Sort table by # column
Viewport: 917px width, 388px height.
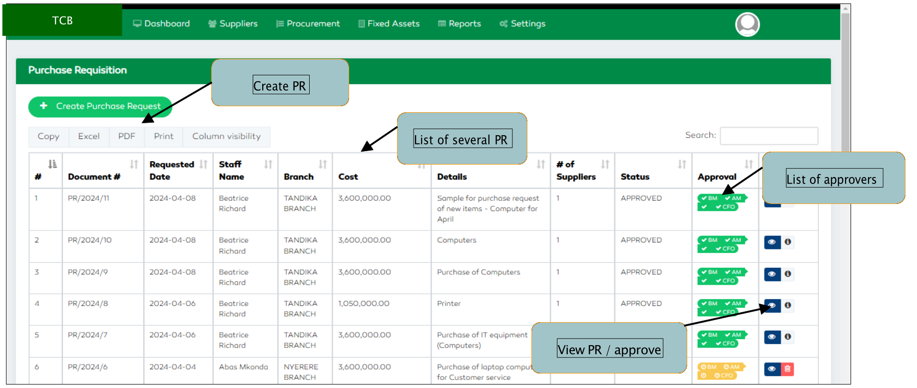tap(45, 171)
